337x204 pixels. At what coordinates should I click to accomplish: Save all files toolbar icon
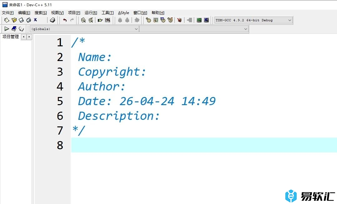[28, 20]
